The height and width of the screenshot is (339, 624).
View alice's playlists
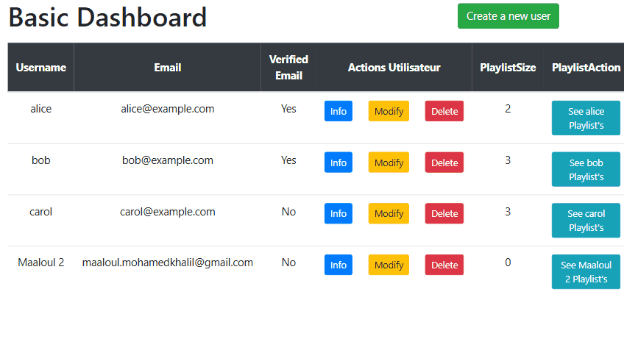(x=586, y=118)
